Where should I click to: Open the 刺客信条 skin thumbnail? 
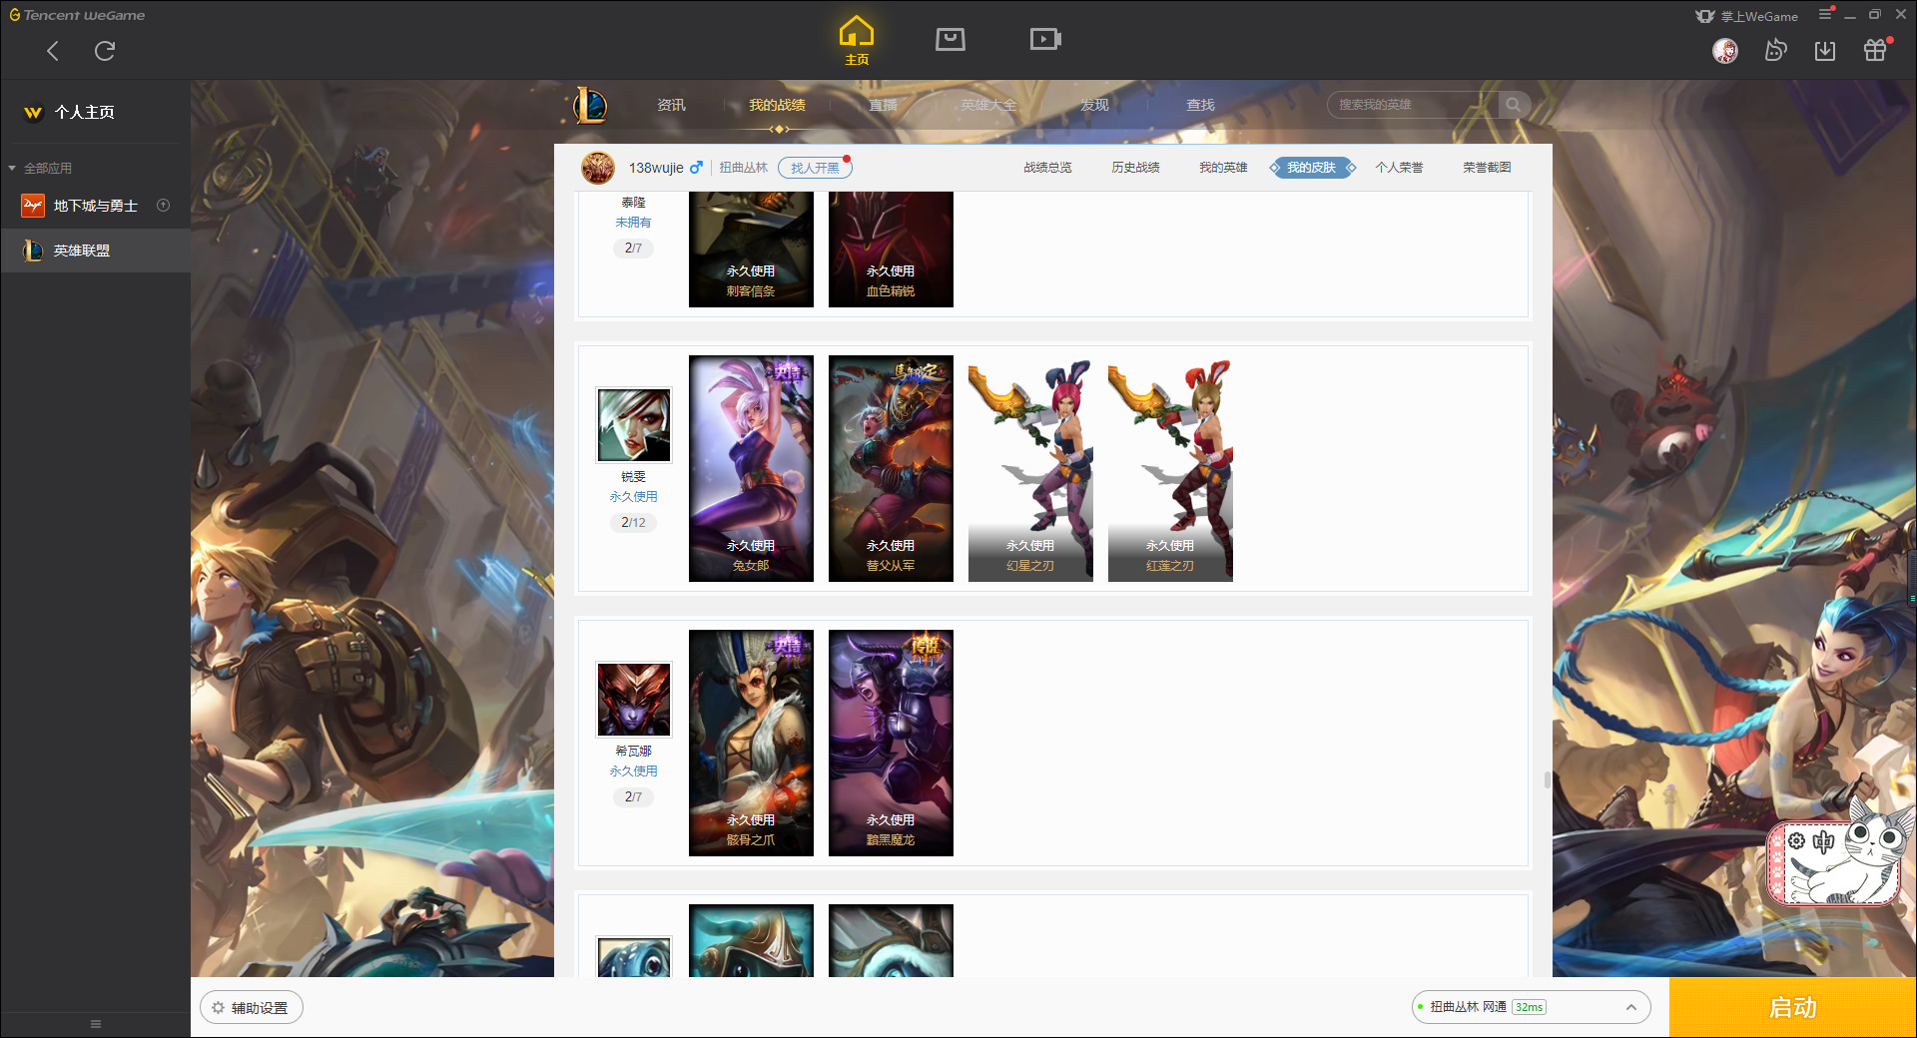[751, 250]
